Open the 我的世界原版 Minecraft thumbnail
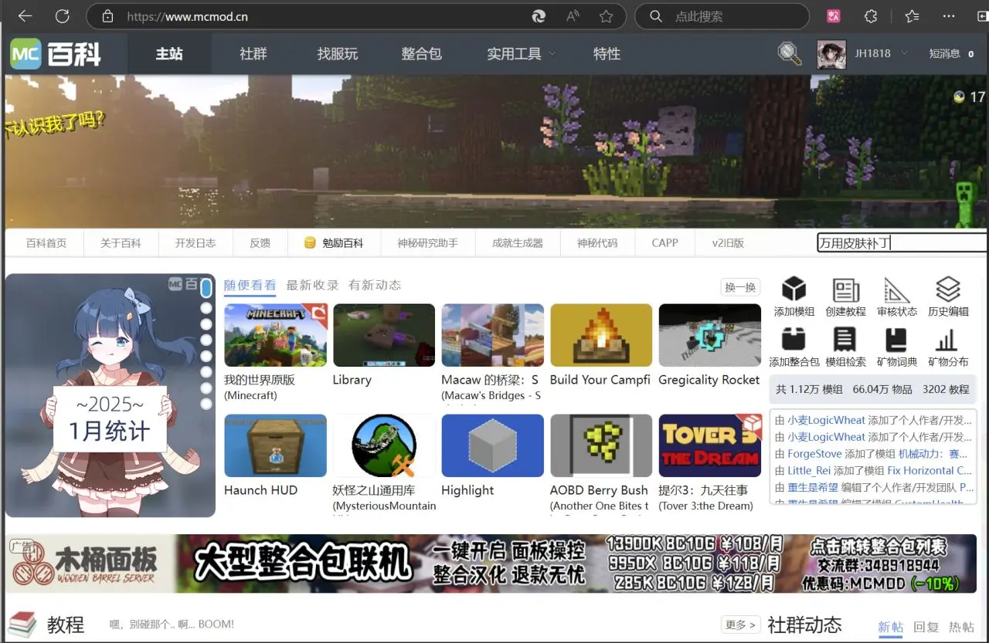 click(276, 335)
